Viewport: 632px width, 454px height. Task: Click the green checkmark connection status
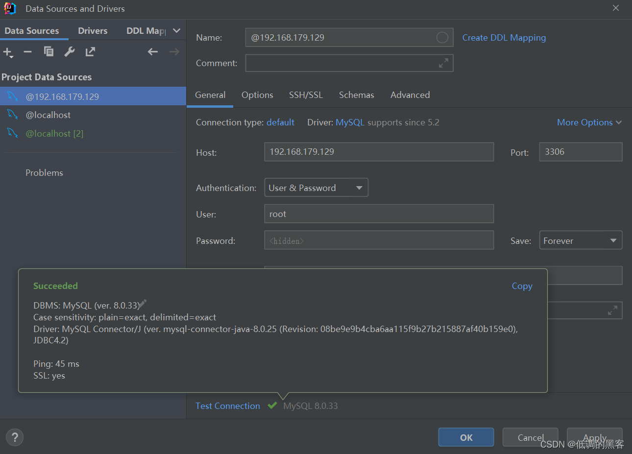[272, 406]
